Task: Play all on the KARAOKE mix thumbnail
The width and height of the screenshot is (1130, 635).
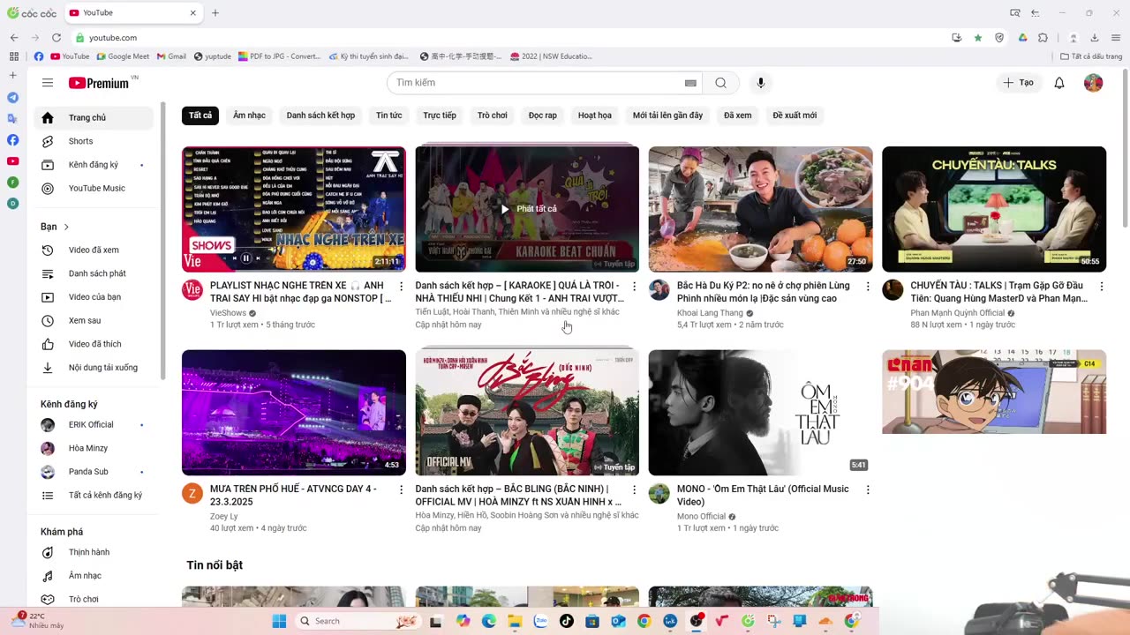Action: pyautogui.click(x=528, y=209)
